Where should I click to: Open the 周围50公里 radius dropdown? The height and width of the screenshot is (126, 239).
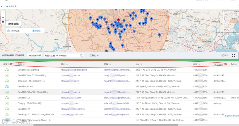click(x=51, y=56)
